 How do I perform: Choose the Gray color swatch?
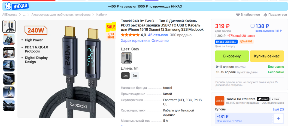126,58
